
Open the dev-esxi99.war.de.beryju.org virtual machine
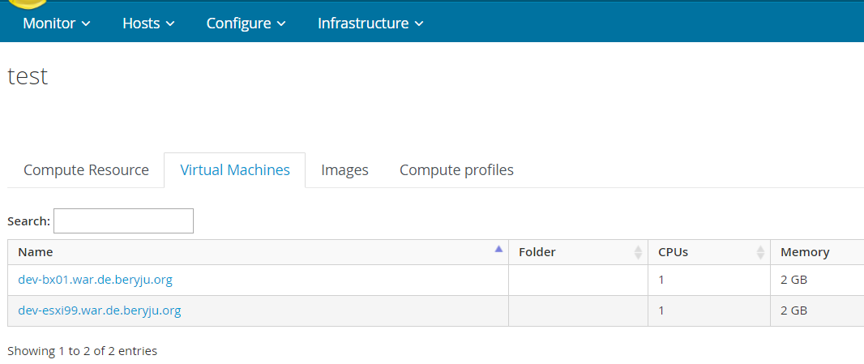[99, 310]
